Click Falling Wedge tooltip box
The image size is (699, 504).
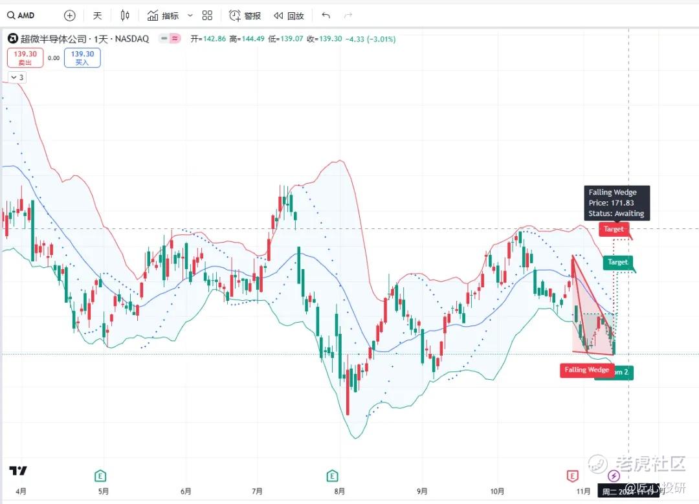tap(617, 203)
